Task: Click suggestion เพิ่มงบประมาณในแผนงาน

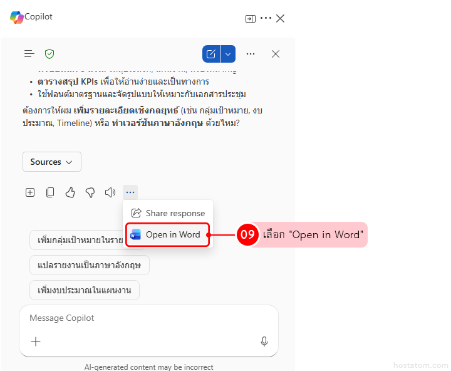Action: click(x=85, y=290)
